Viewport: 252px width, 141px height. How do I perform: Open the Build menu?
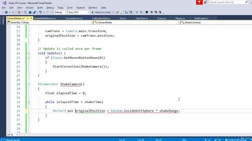pos(40,8)
